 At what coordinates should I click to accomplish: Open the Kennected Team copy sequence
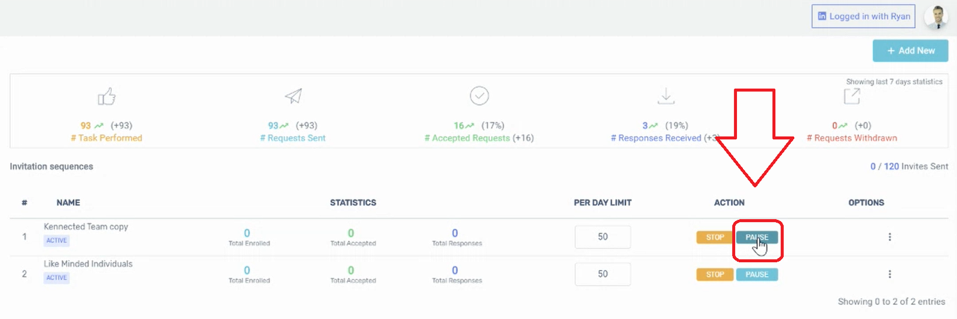[x=86, y=227]
